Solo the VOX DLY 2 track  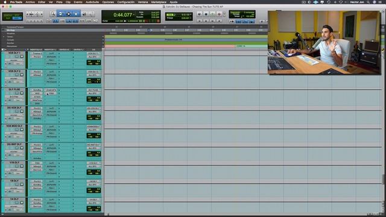(x=17, y=75)
